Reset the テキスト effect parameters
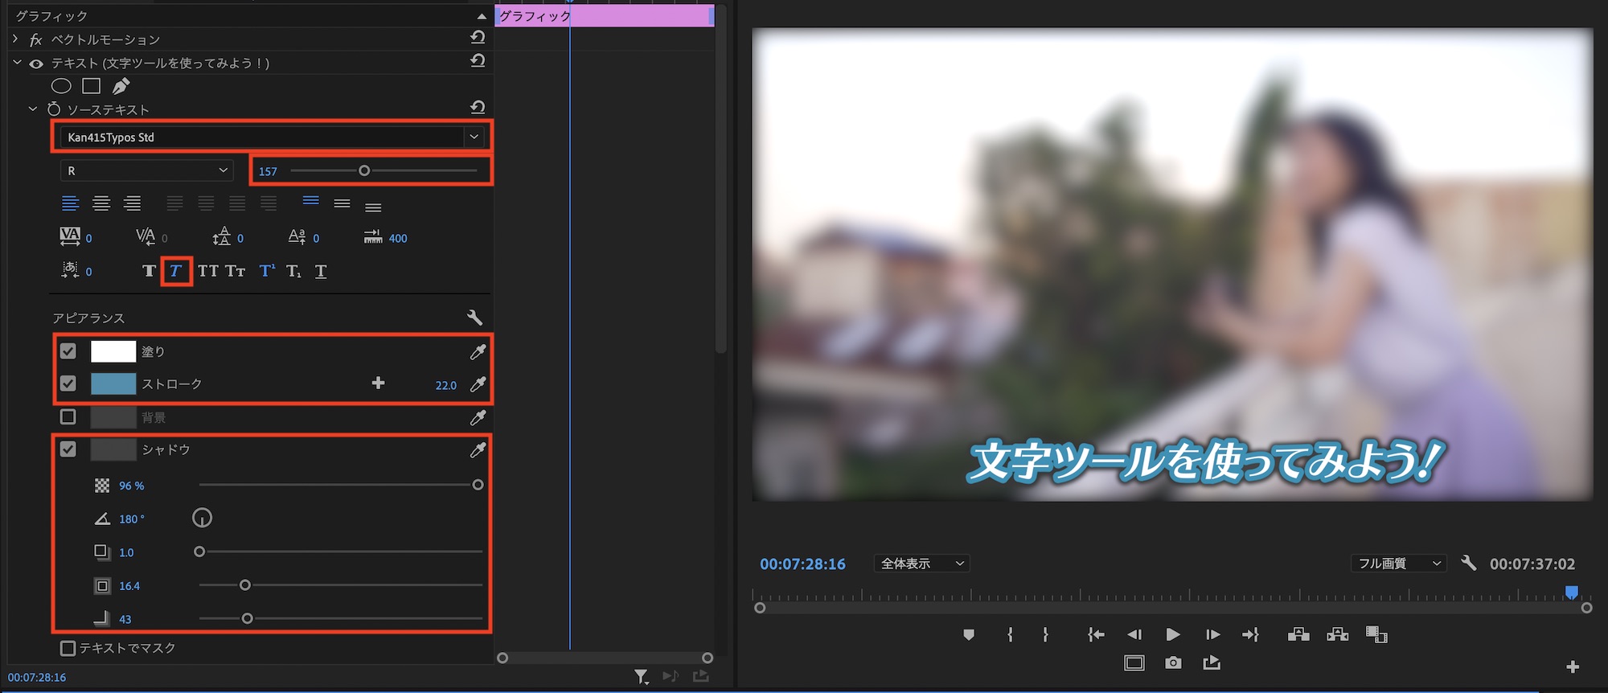The width and height of the screenshot is (1608, 693). tap(478, 61)
